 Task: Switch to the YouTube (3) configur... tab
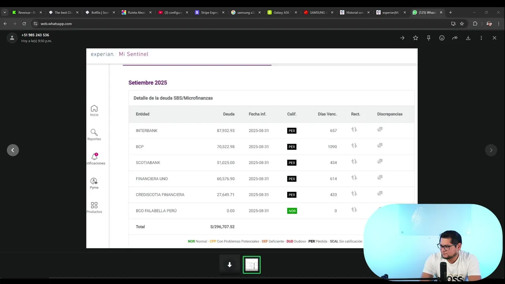pyautogui.click(x=173, y=13)
